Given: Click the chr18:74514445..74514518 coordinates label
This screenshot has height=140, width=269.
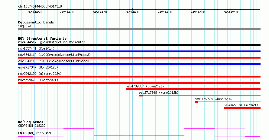Looking at the screenshot, I should [x=40, y=6].
